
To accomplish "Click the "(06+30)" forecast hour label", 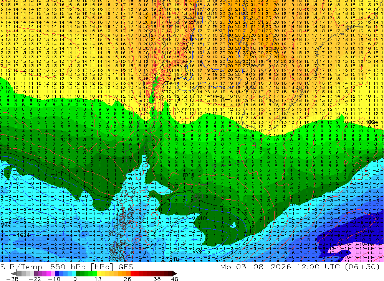I will pos(362,266).
